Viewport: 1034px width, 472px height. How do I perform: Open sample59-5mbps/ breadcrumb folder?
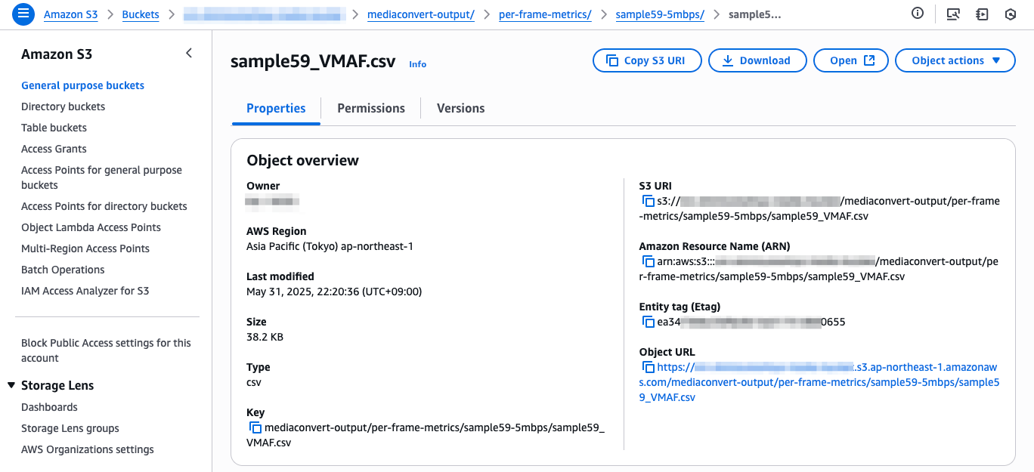[660, 14]
